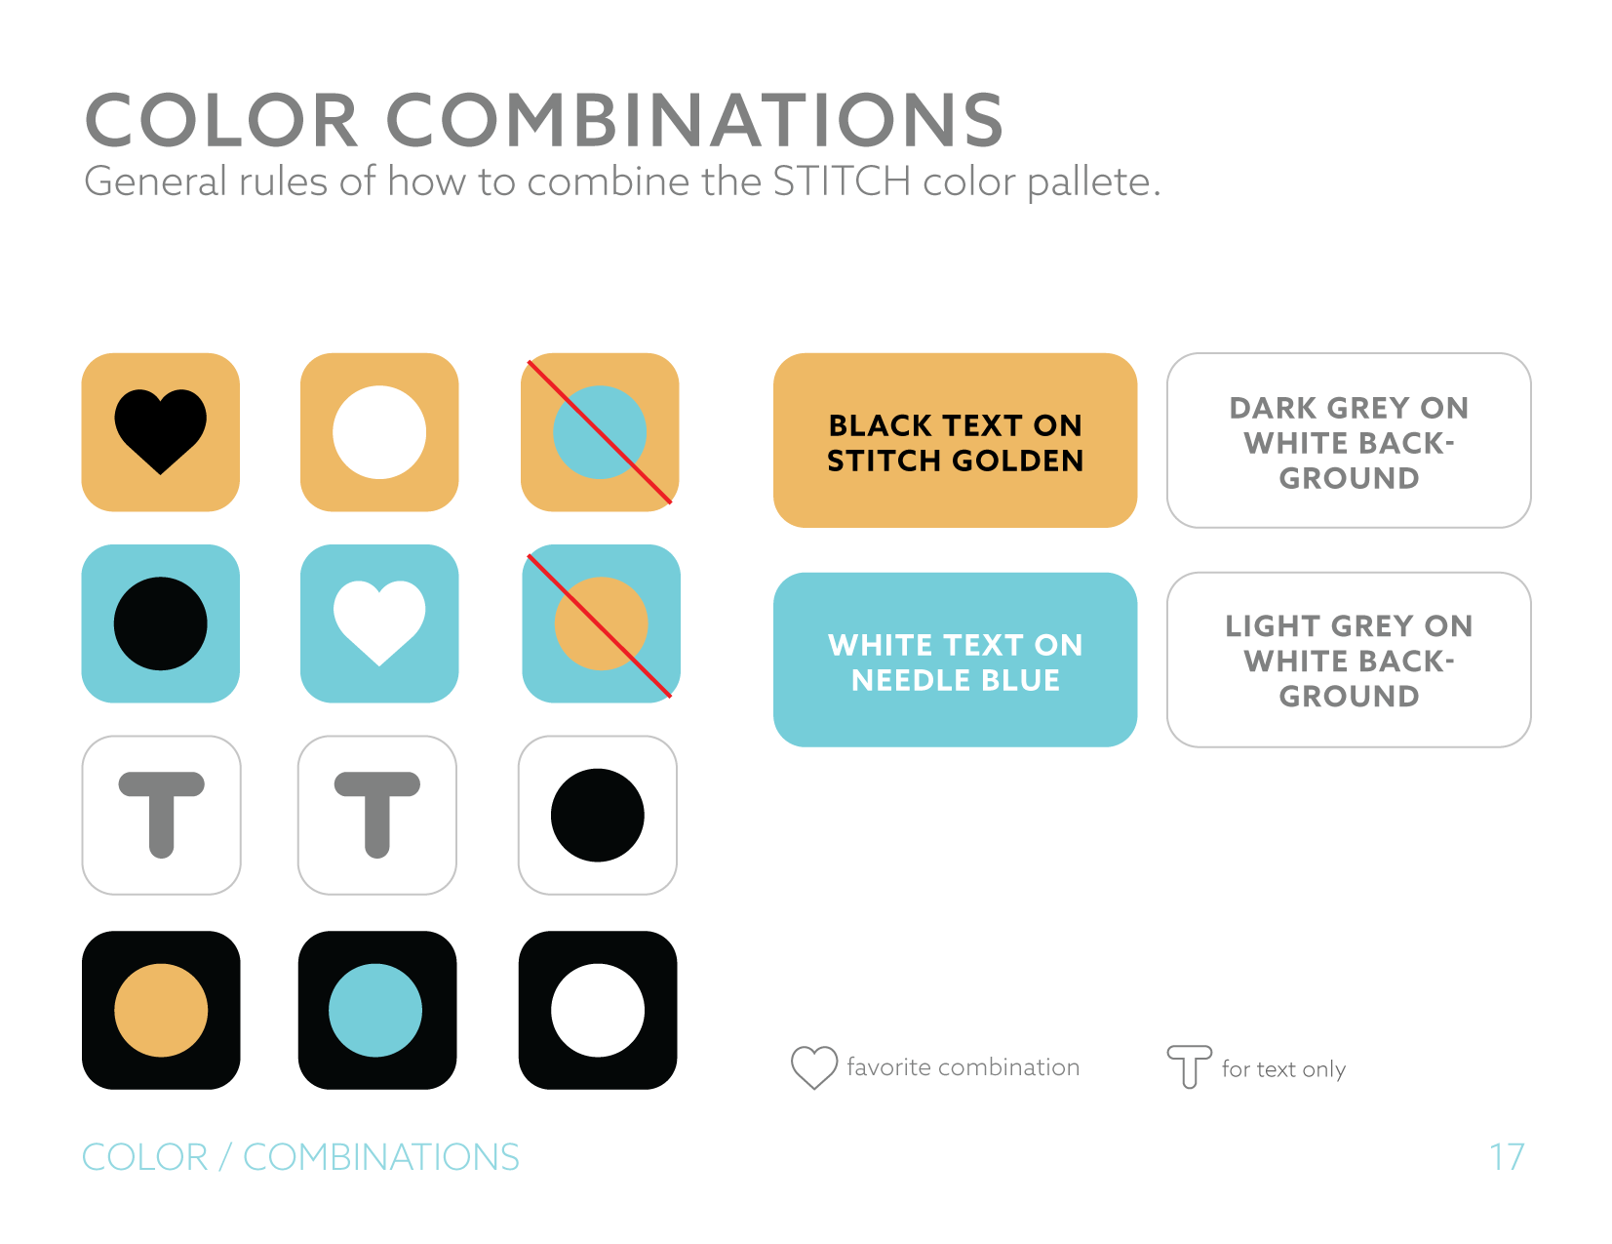The height and width of the screenshot is (1244, 1612).
Task: Choose the golden circle on black tile
Action: coord(161,1010)
